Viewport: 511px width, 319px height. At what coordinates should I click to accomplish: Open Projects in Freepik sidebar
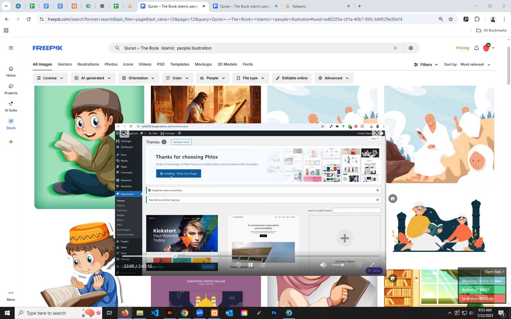tap(11, 89)
